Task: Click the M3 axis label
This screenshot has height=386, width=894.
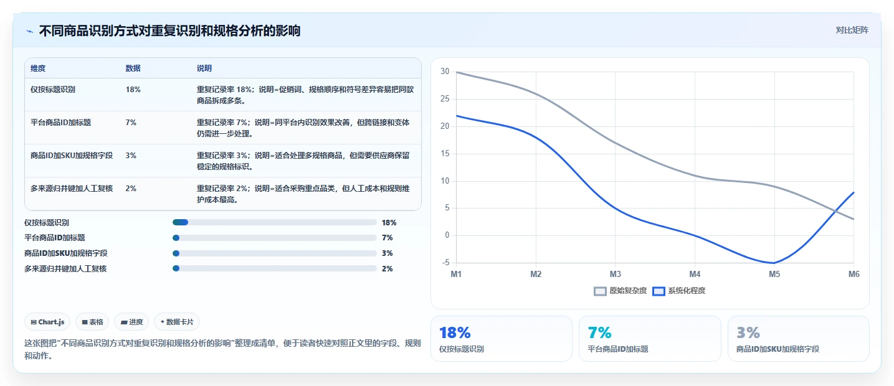Action: [x=616, y=275]
